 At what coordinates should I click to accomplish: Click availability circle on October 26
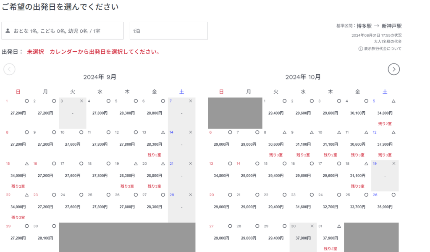(x=393, y=195)
